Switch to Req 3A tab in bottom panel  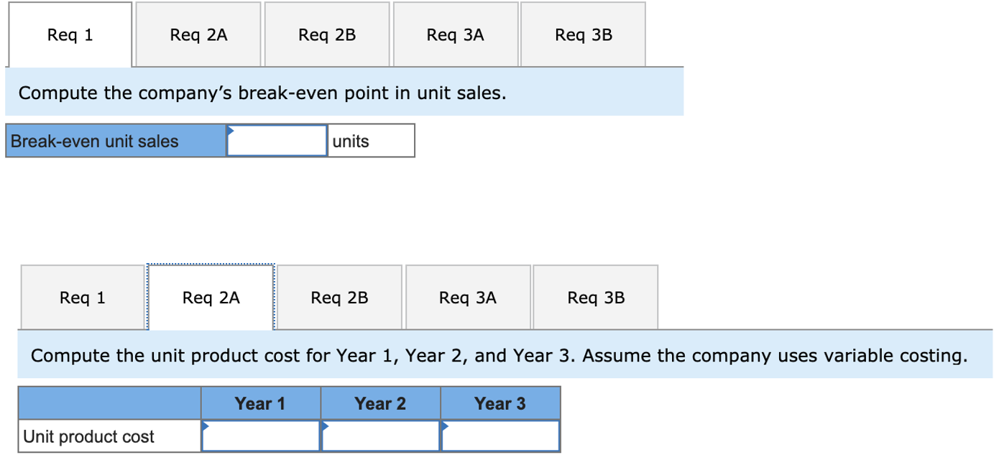[467, 296]
